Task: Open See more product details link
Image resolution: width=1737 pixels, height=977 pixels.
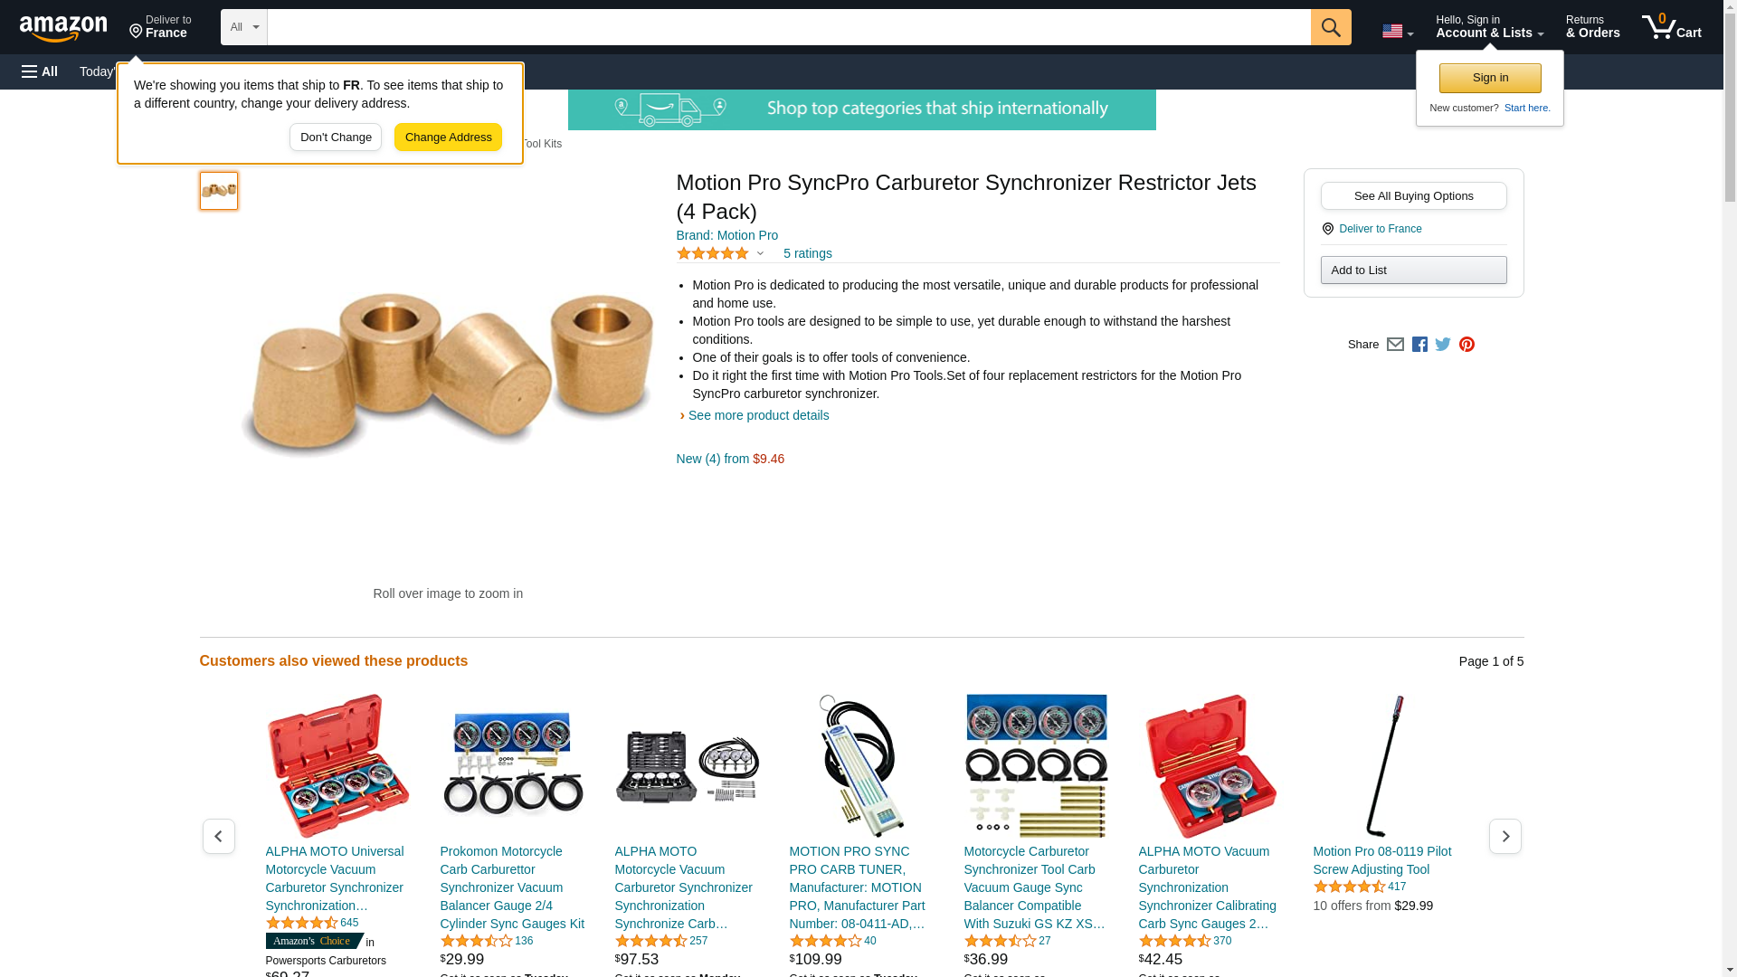Action: tap(758, 416)
